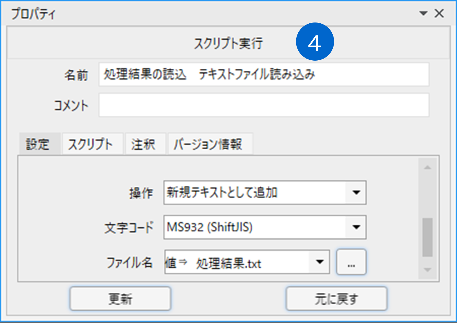This screenshot has height=323, width=457.
Task: Open the properties panel options arrow
Action: click(423, 13)
